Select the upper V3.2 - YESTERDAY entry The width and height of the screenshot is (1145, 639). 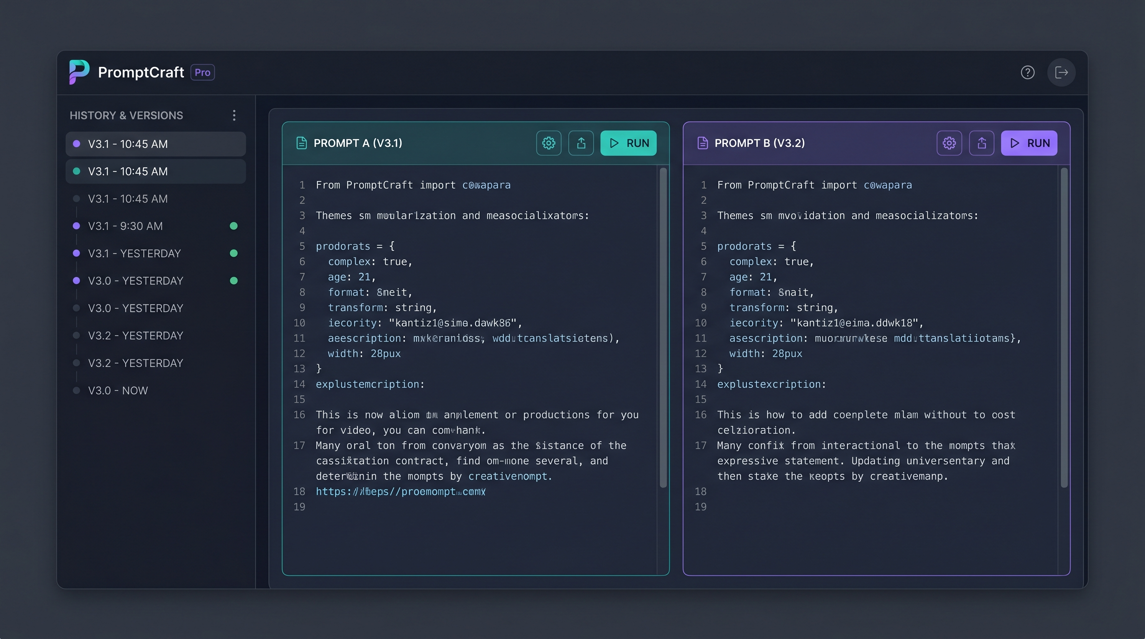156,335
